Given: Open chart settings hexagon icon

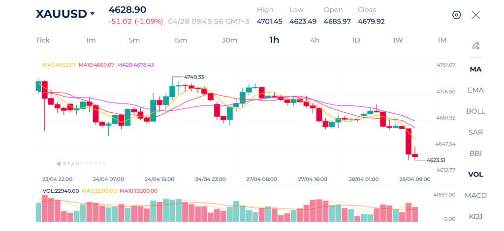Looking at the screenshot, I should [456, 15].
